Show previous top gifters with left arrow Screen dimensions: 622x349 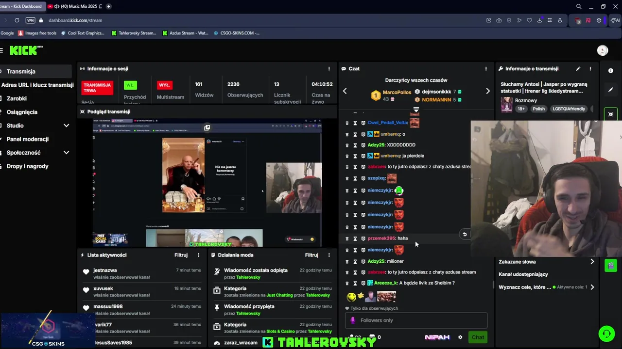345,91
